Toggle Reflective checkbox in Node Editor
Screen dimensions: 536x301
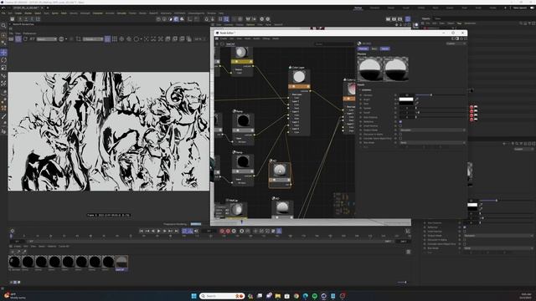tap(400, 121)
